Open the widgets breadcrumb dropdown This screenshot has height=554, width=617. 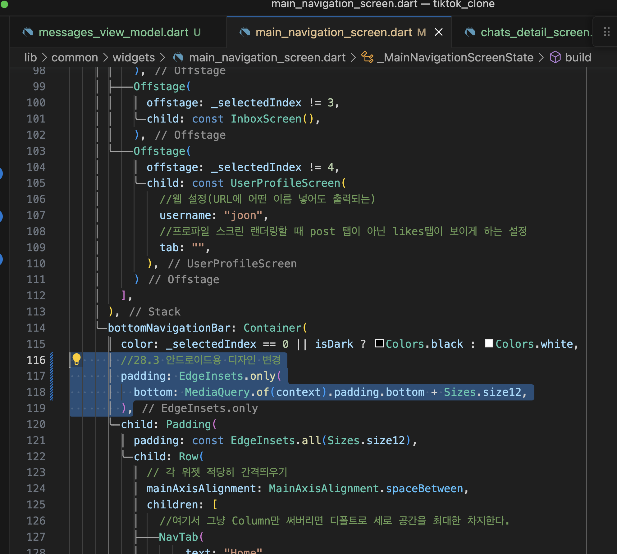click(134, 57)
